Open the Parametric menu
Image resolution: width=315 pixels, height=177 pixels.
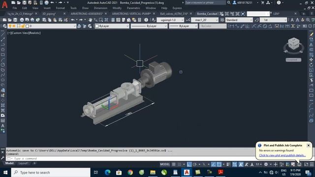point(133,8)
